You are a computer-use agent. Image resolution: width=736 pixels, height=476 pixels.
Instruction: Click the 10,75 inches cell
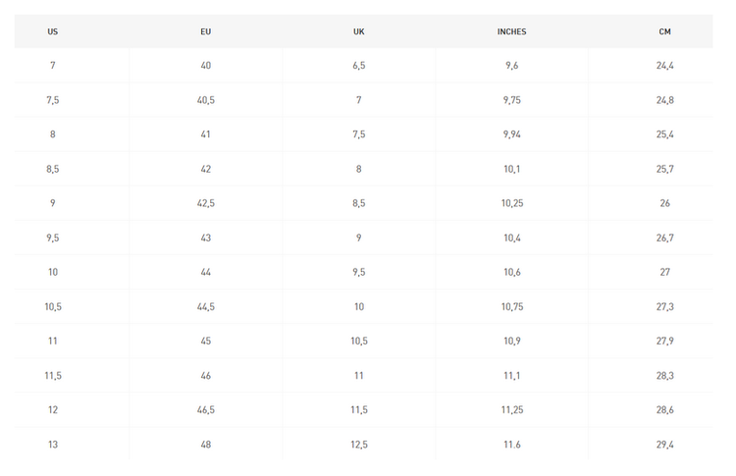tap(511, 306)
